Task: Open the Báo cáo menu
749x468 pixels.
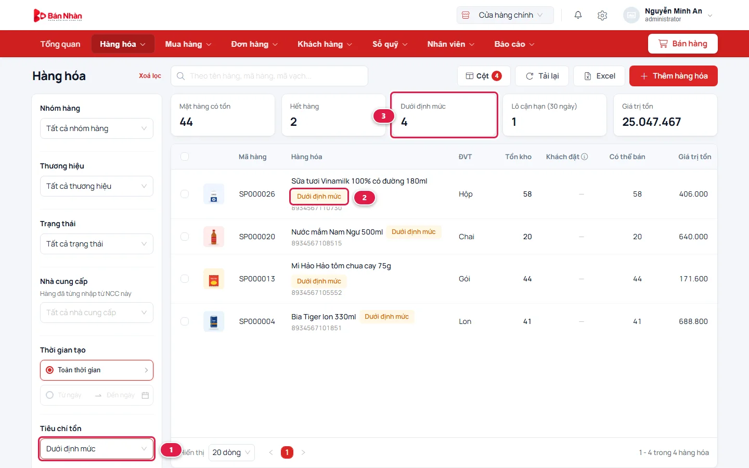Action: click(514, 44)
